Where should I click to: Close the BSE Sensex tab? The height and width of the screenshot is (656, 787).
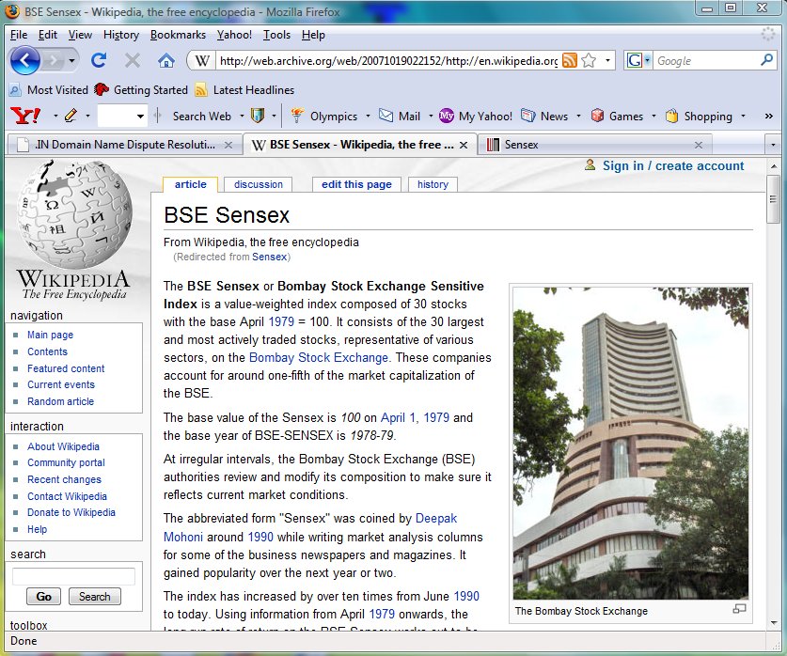[464, 145]
